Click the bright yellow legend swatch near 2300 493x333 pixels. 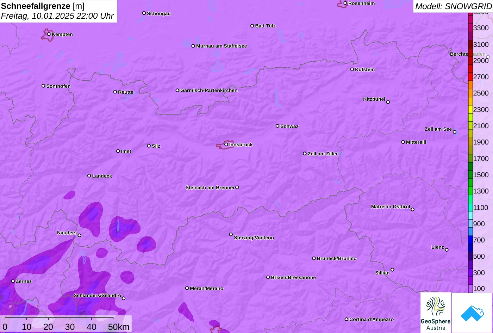(x=470, y=109)
